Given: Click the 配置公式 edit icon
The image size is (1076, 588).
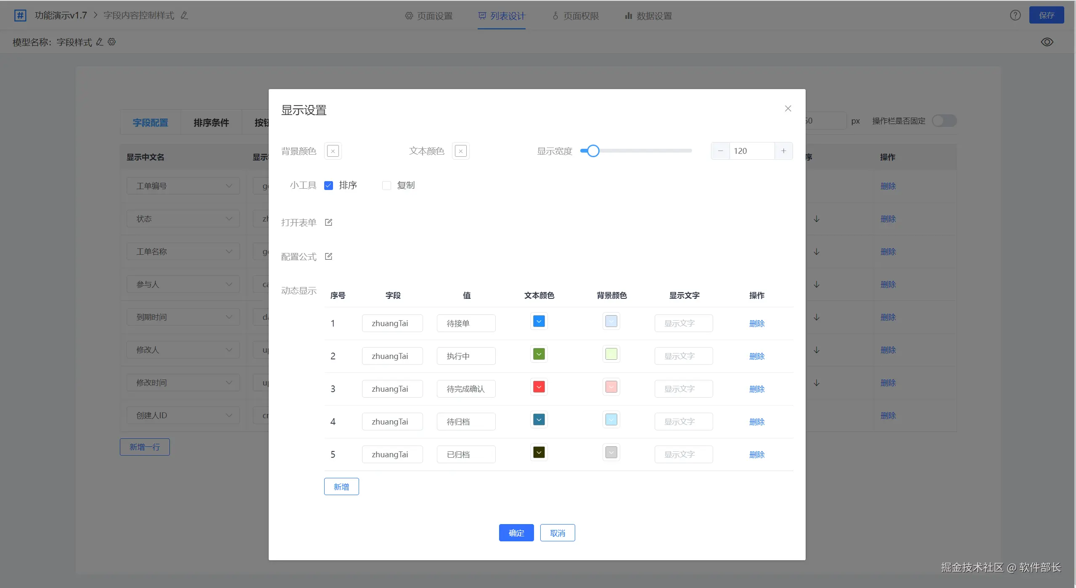Looking at the screenshot, I should (x=328, y=256).
